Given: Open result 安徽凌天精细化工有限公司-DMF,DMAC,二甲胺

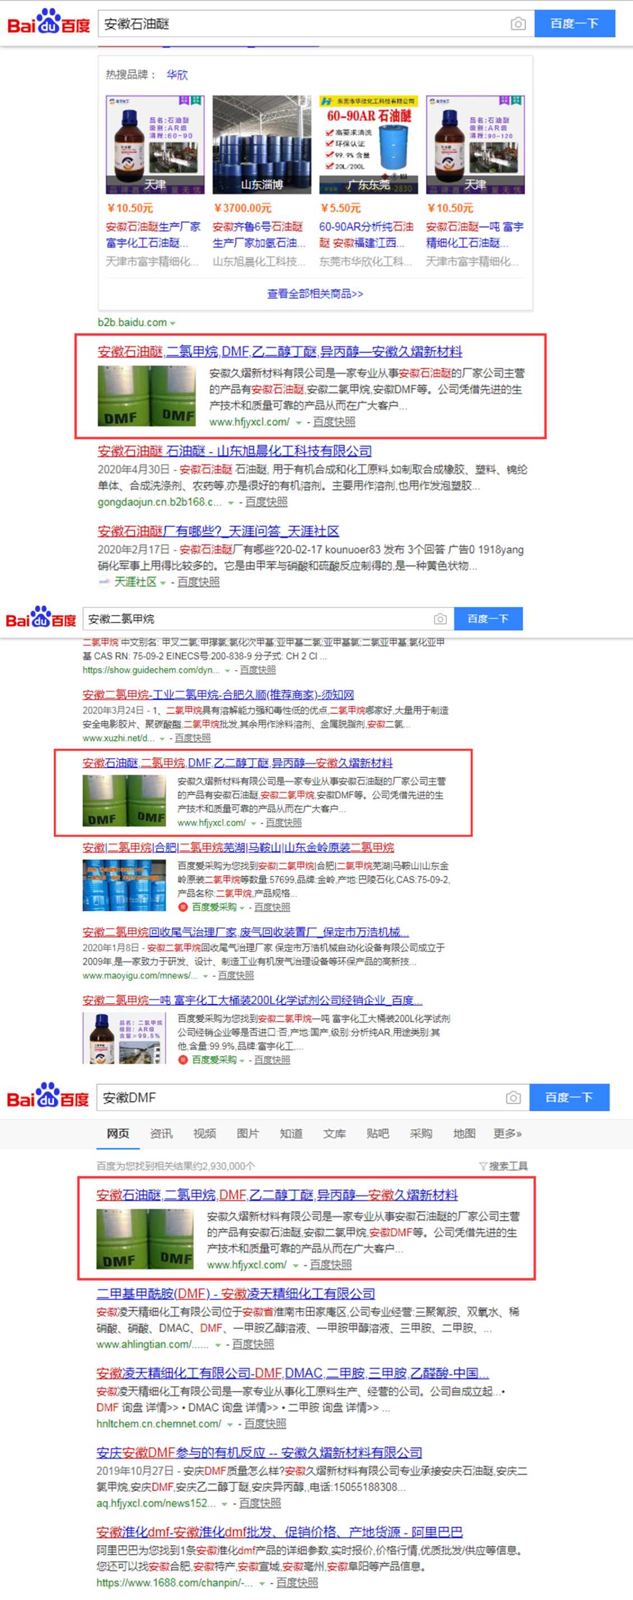Looking at the screenshot, I should pyautogui.click(x=293, y=1372).
